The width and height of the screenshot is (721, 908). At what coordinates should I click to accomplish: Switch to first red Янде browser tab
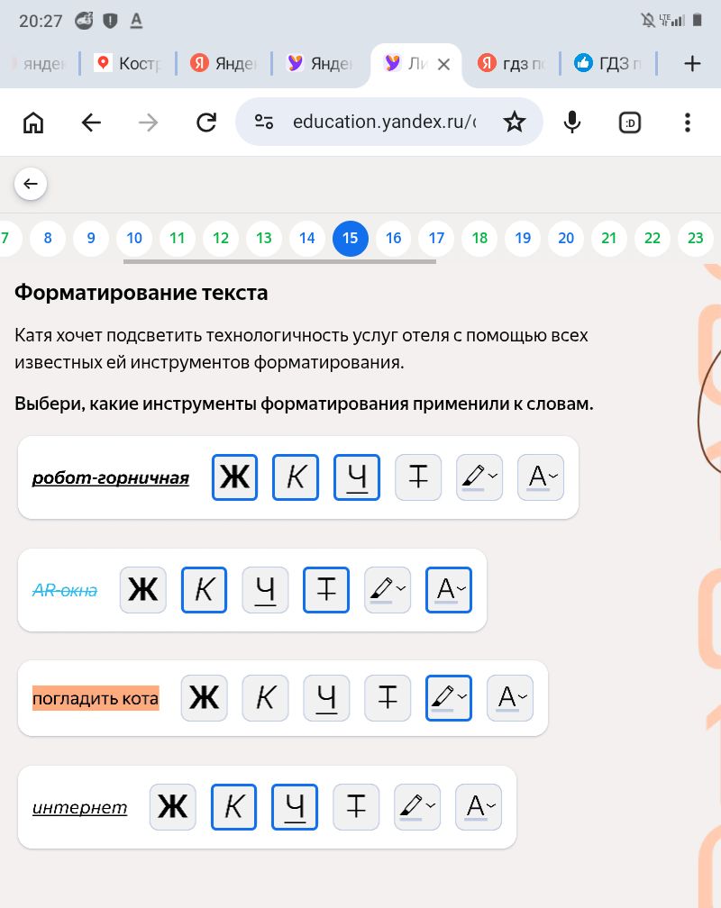pyautogui.click(x=224, y=63)
